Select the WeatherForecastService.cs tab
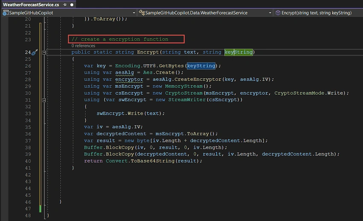Screen dimensions: 363x221 pyautogui.click(x=31, y=5)
